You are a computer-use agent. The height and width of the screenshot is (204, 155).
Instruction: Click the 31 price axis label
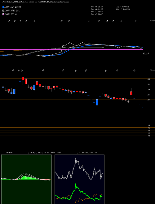tap(148, 84)
